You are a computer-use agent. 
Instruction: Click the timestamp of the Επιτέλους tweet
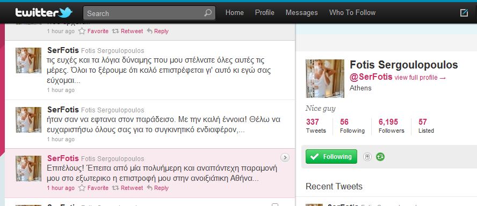click(61, 188)
